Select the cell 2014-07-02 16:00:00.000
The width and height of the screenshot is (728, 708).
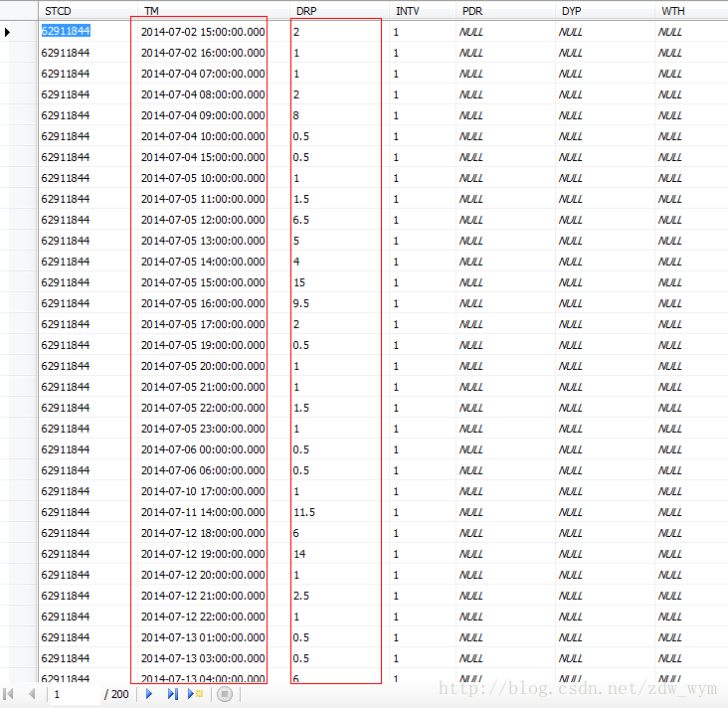pos(203,53)
